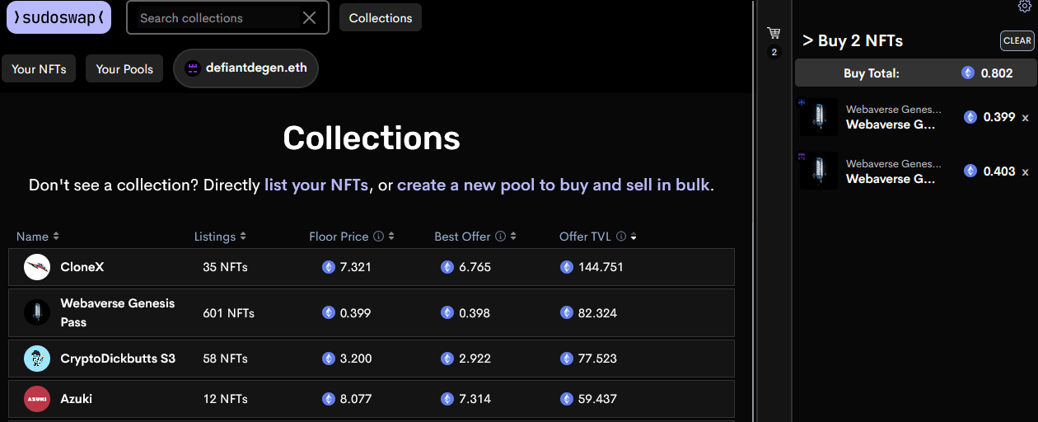This screenshot has height=422, width=1038.
Task: Click the CloneX collection avatar
Action: pos(37,267)
